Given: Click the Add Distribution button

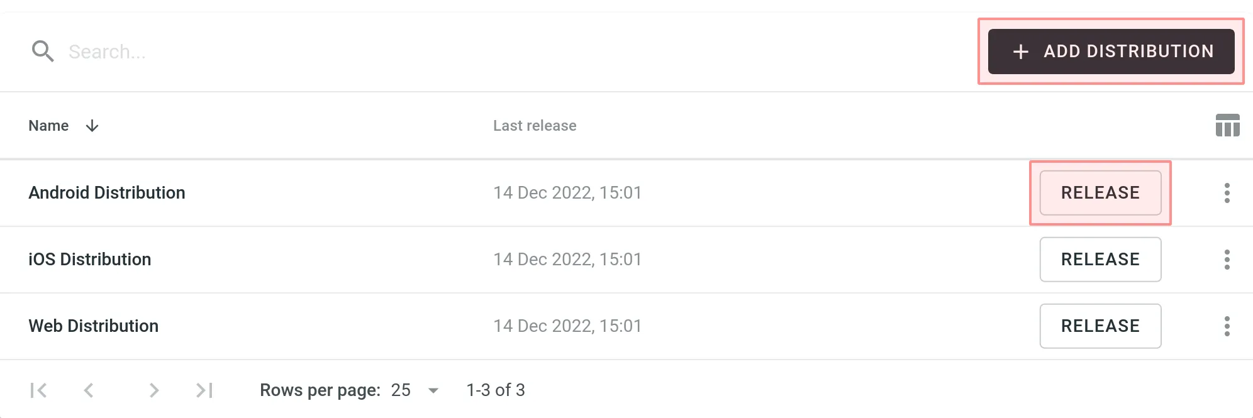Looking at the screenshot, I should click(x=1111, y=52).
